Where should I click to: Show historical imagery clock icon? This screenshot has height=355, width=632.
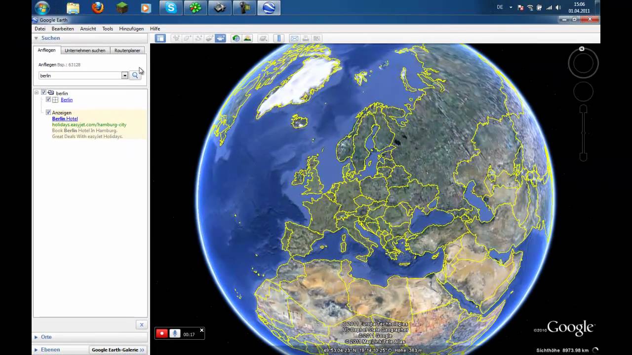(x=236, y=38)
